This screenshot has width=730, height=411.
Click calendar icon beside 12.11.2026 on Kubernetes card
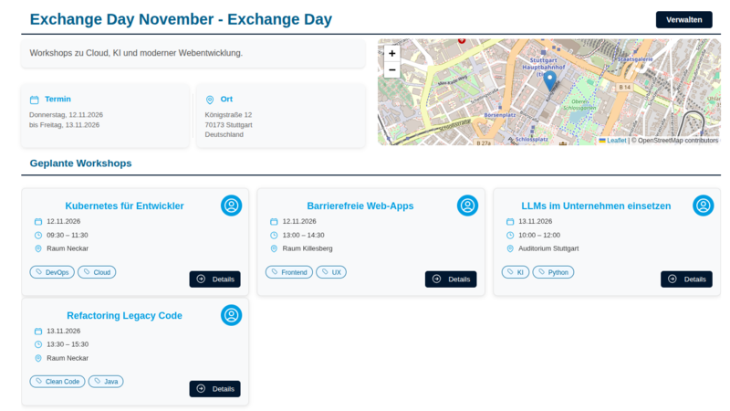tap(38, 222)
